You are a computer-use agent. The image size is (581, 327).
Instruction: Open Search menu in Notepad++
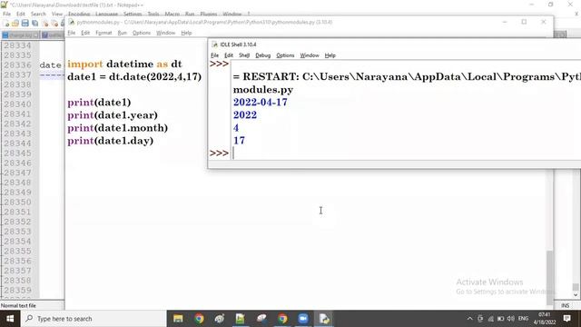pyautogui.click(x=38, y=14)
